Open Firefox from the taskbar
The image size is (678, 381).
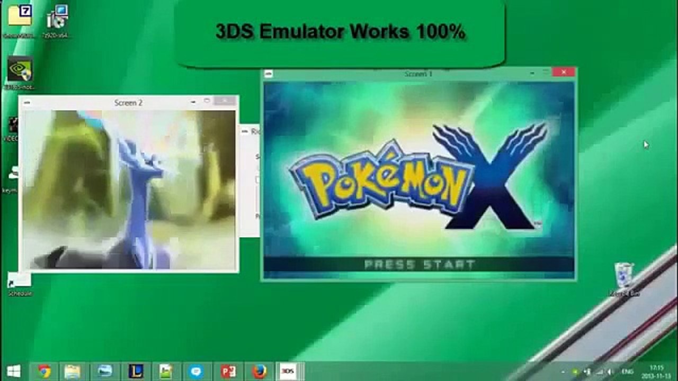259,371
